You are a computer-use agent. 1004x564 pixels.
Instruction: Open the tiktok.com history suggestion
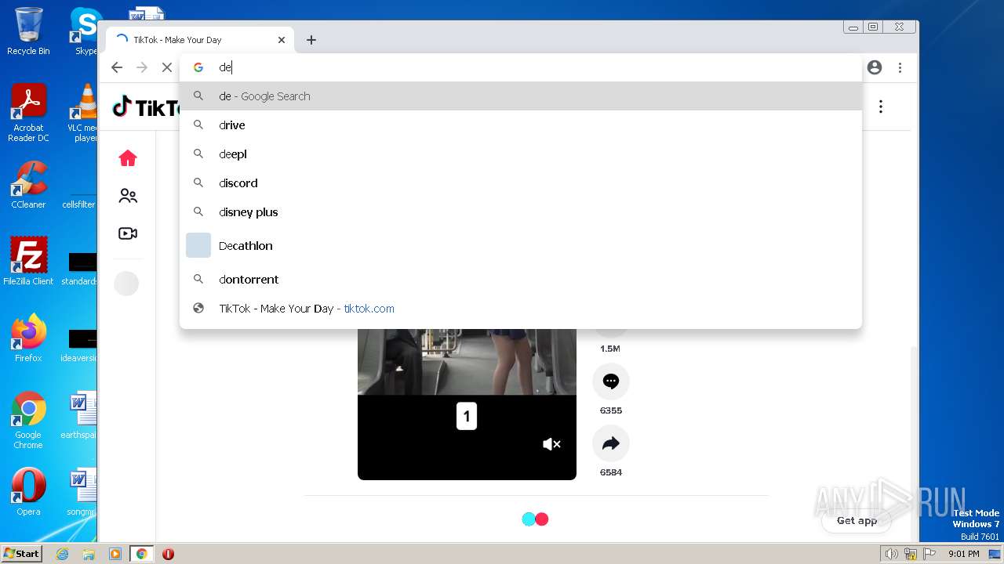521,309
